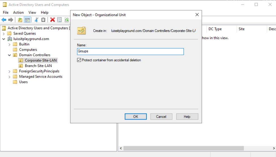Click the Domain Controllers OU icon

point(15,55)
